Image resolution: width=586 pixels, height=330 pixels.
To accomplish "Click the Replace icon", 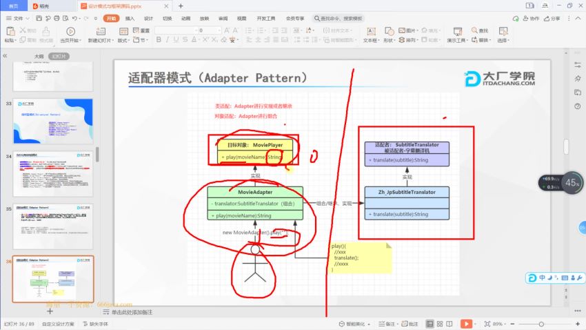I will 474,39.
